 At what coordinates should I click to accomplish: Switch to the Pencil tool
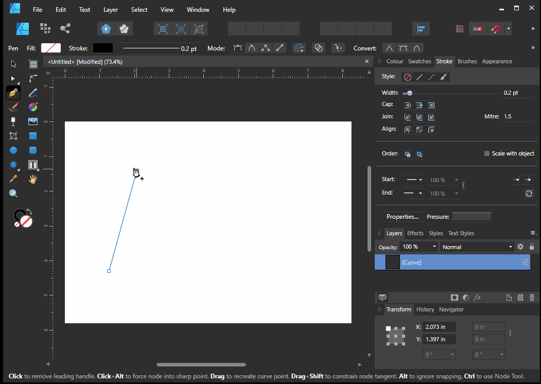(32, 93)
